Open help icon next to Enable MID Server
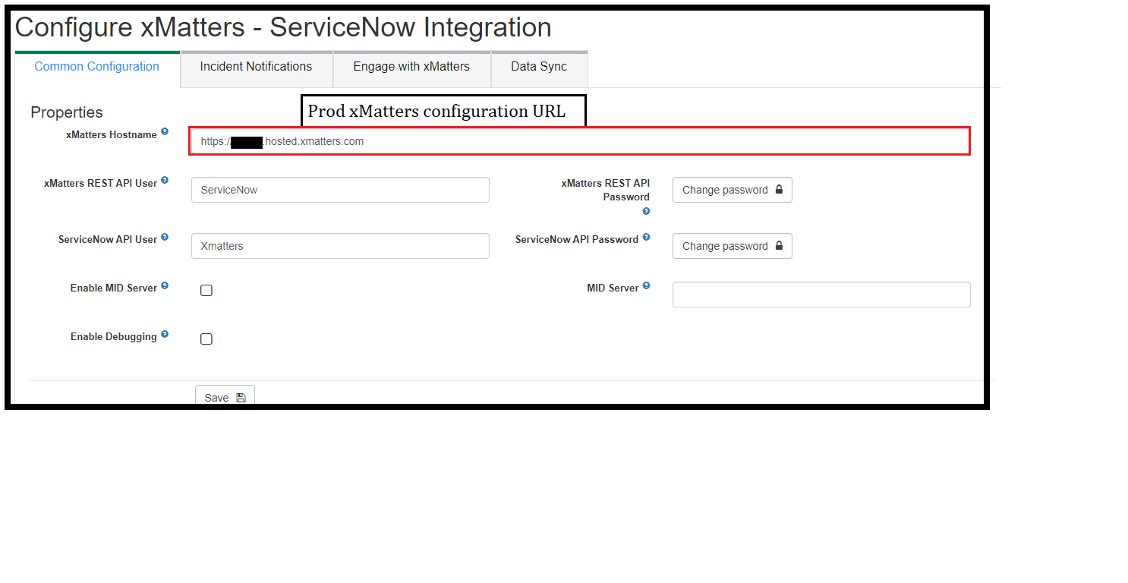The width and height of the screenshot is (1128, 583). 165,285
